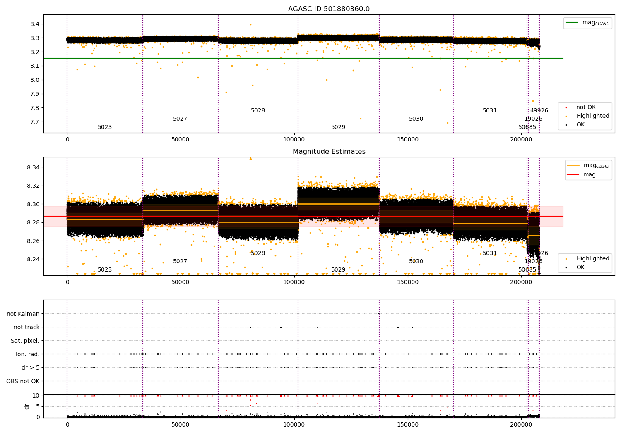Click the "not track" row label
The width and height of the screenshot is (621, 434).
pos(26,327)
